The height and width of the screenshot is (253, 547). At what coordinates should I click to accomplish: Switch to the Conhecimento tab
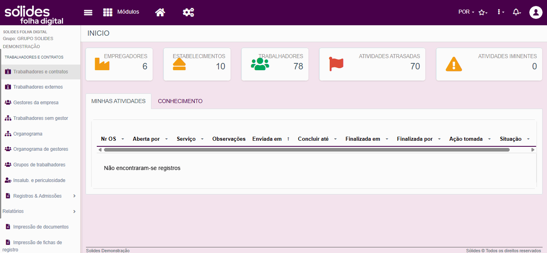point(180,101)
